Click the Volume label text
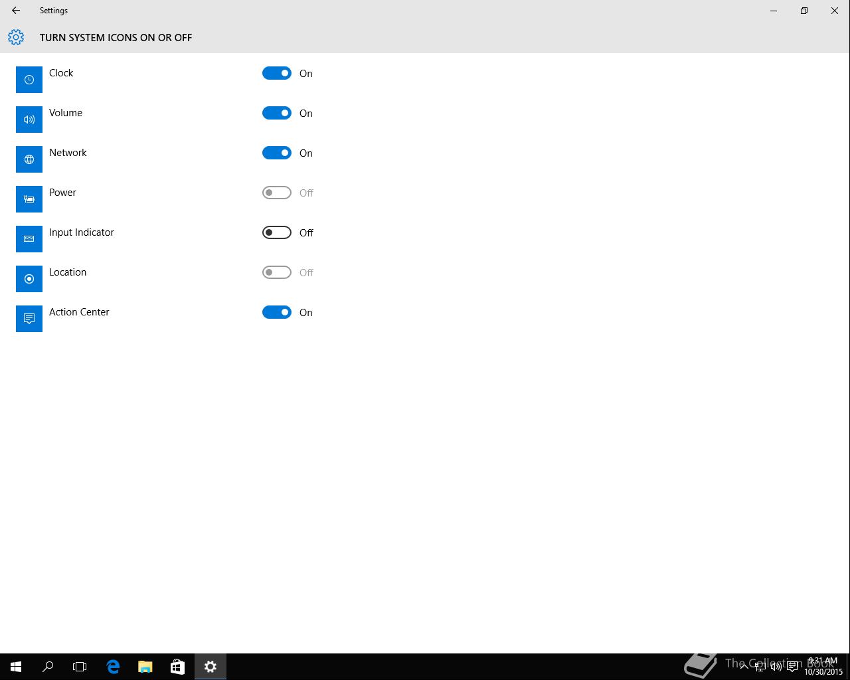 tap(66, 113)
